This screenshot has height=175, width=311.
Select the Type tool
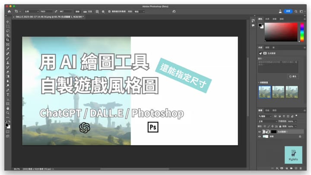(x=8, y=94)
